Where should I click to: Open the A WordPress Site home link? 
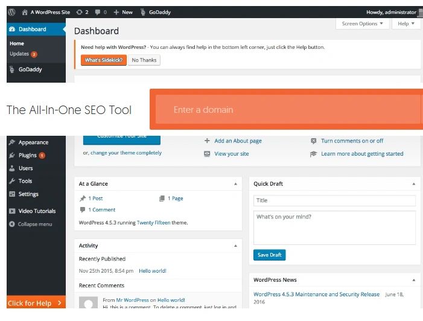pos(46,12)
